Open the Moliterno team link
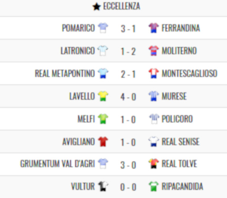Image resolution: width=227 pixels, height=198 pixels. (x=179, y=51)
